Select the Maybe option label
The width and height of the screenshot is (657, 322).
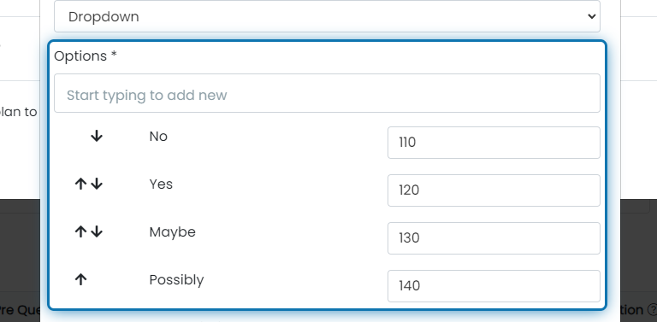[x=172, y=232]
